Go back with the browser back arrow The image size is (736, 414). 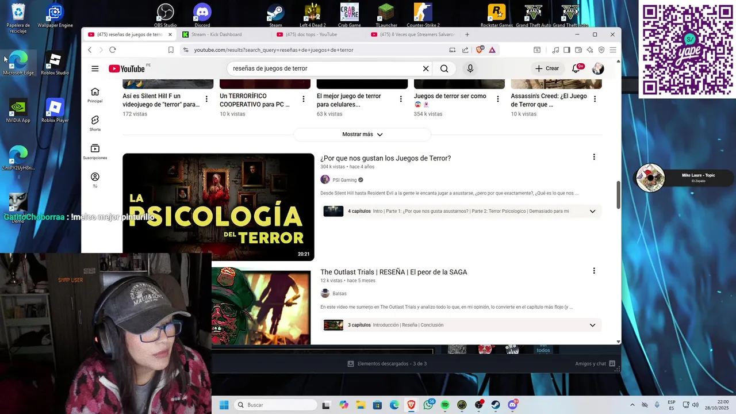click(90, 50)
